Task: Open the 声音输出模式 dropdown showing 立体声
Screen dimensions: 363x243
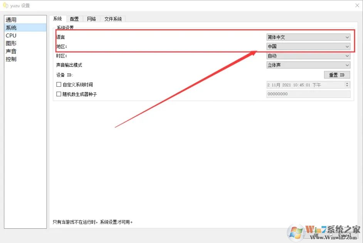Action: 308,65
